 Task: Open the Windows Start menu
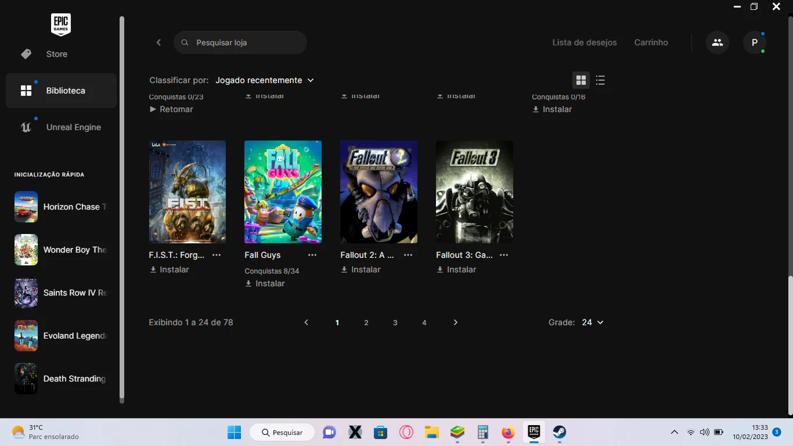tap(234, 432)
